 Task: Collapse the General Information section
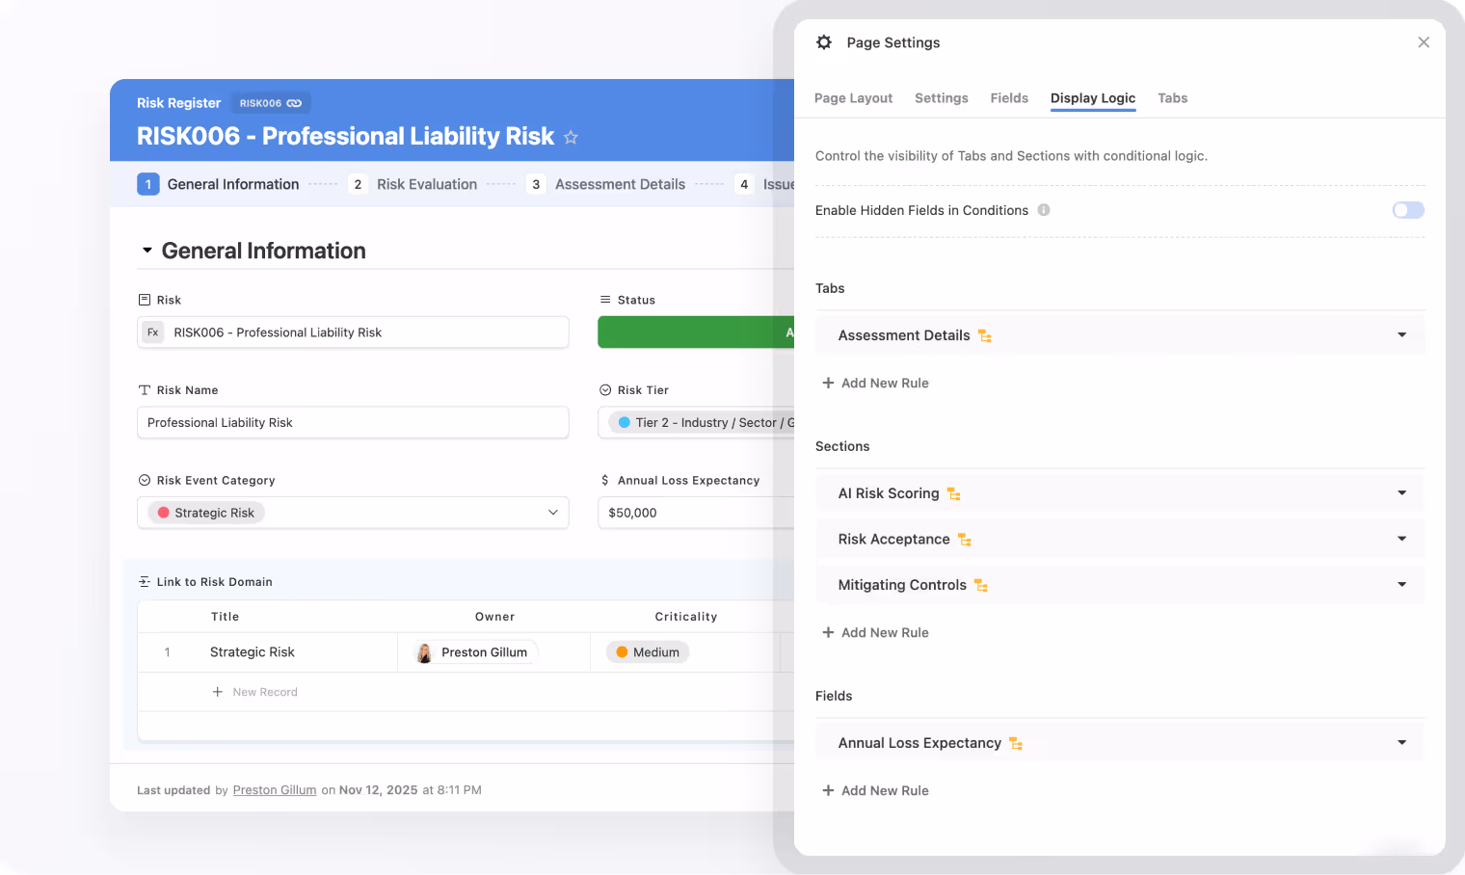(x=147, y=251)
